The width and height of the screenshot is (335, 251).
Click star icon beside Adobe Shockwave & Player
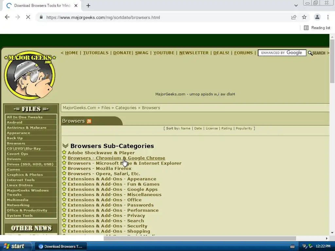pos(64,152)
